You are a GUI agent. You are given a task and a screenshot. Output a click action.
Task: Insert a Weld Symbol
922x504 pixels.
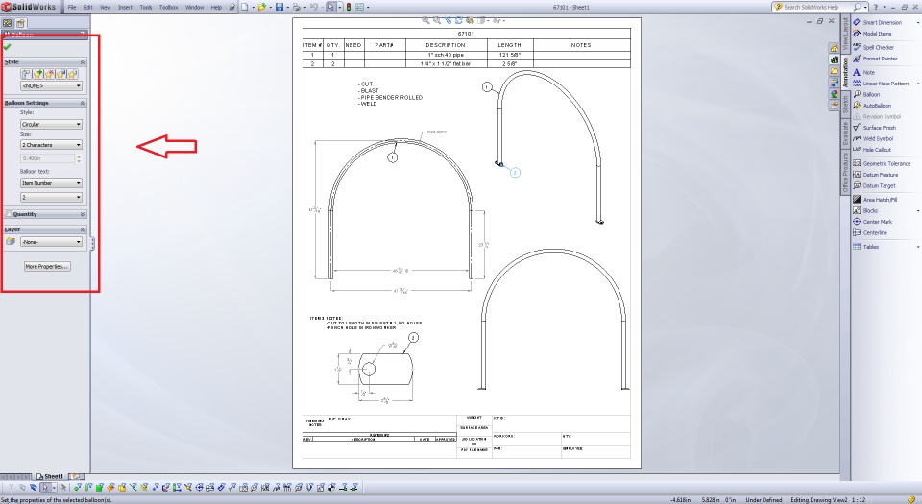[873, 138]
